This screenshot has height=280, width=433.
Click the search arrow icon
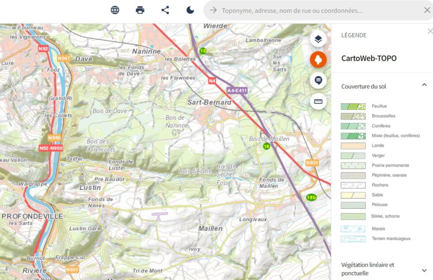[x=213, y=10]
